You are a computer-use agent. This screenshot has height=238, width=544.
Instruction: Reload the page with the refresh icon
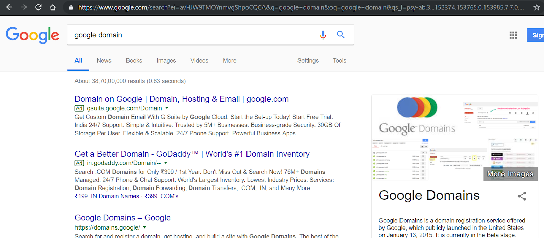pyautogui.click(x=38, y=7)
